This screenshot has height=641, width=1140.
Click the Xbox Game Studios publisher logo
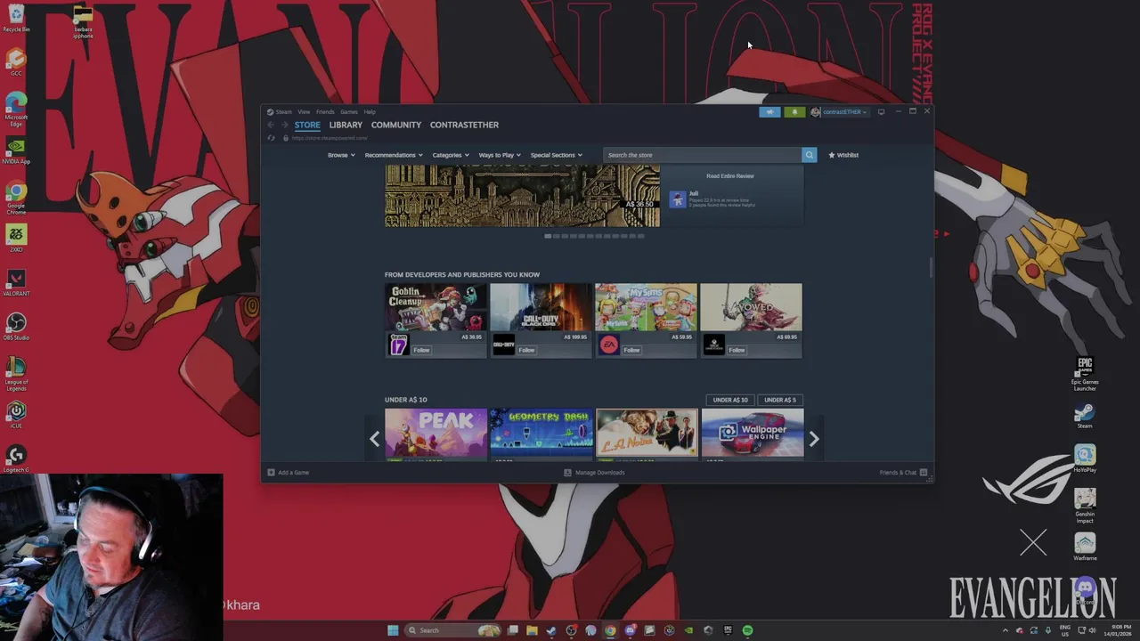[x=714, y=345]
